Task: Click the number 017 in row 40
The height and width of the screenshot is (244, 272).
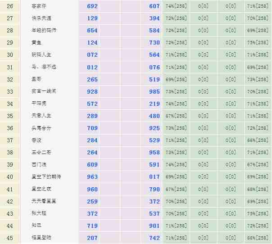Action: click(x=154, y=177)
